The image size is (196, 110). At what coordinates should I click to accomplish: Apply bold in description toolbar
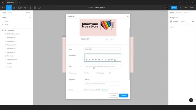(x=86, y=60)
